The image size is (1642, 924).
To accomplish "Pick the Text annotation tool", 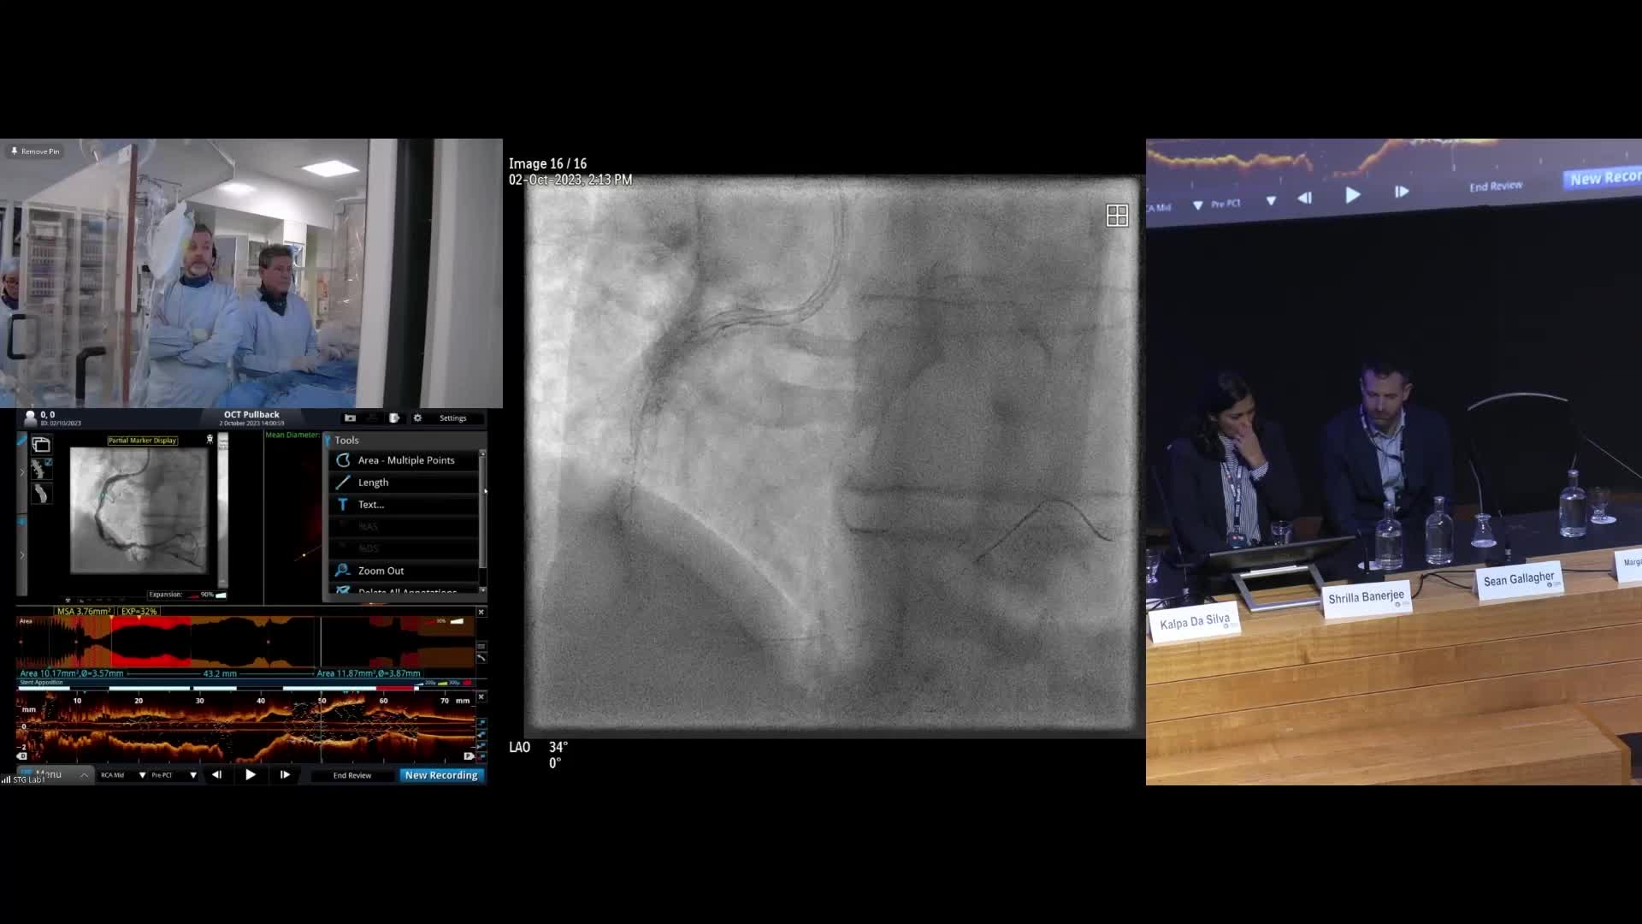I will (370, 505).
